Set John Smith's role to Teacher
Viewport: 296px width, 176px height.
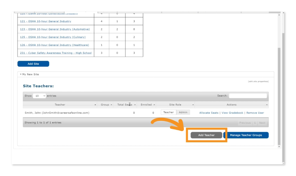pos(168,112)
